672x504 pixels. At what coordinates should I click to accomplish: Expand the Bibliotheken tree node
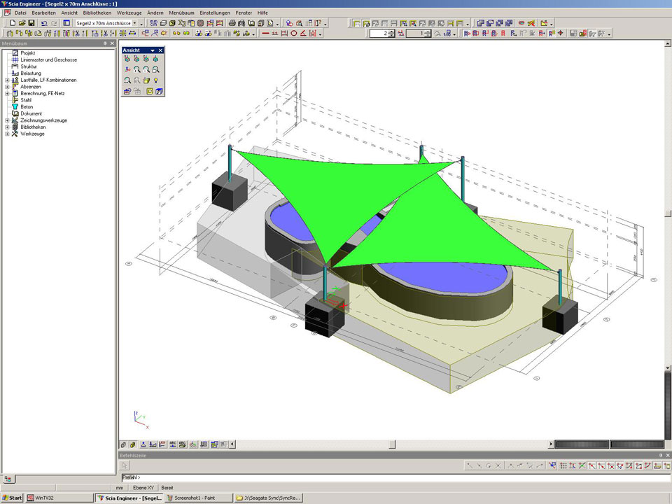click(x=7, y=127)
